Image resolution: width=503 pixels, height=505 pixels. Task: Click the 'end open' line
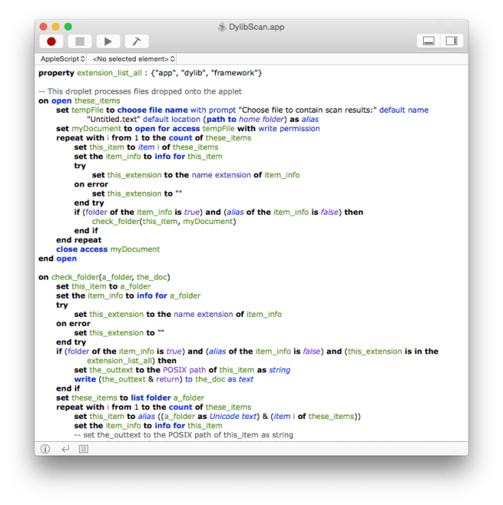pyautogui.click(x=58, y=259)
